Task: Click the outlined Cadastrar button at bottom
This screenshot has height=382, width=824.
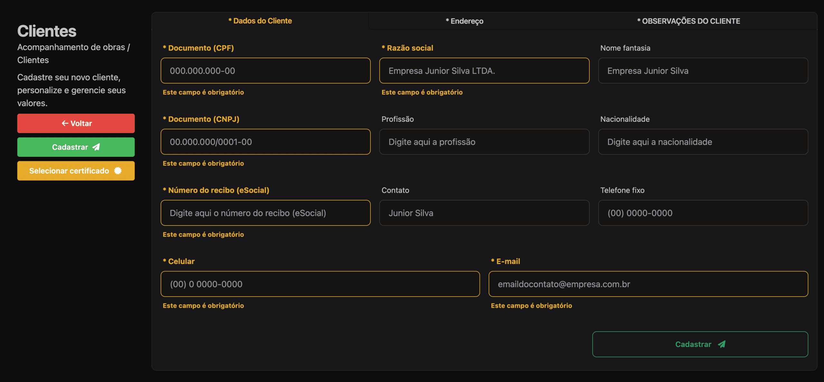Action: [700, 344]
